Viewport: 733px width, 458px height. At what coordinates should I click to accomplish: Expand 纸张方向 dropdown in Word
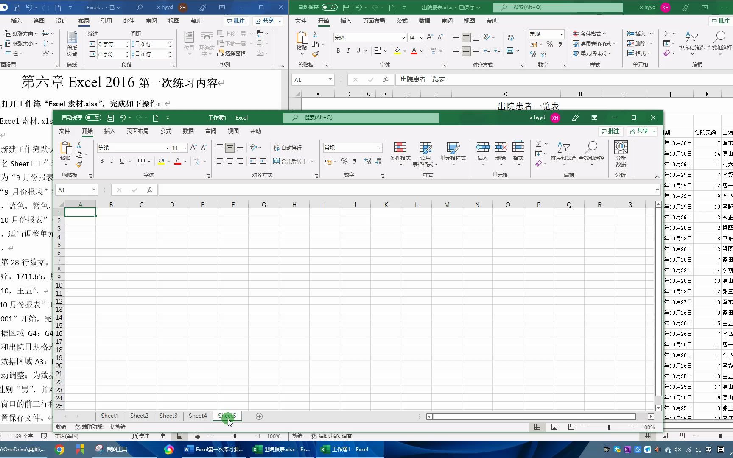pyautogui.click(x=36, y=34)
